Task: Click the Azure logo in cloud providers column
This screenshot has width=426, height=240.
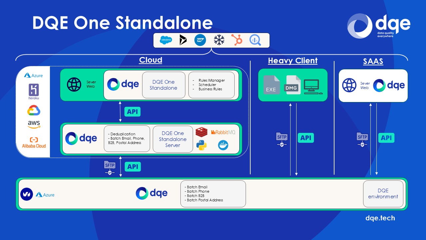Action: pos(33,76)
